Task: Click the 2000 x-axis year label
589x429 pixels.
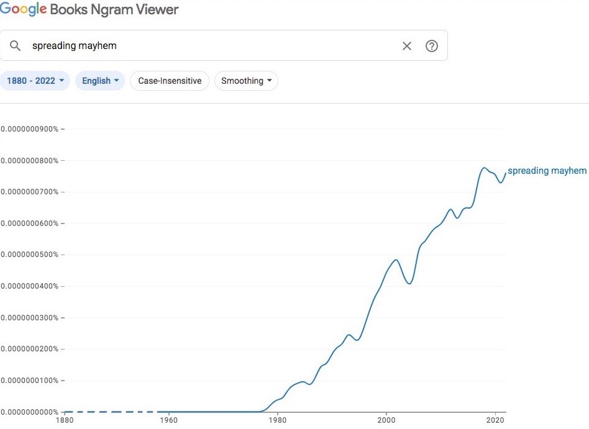Action: [386, 420]
